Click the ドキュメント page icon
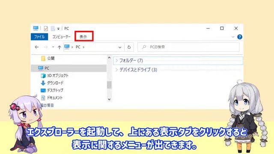The width and height of the screenshot is (274, 154). coord(43,98)
